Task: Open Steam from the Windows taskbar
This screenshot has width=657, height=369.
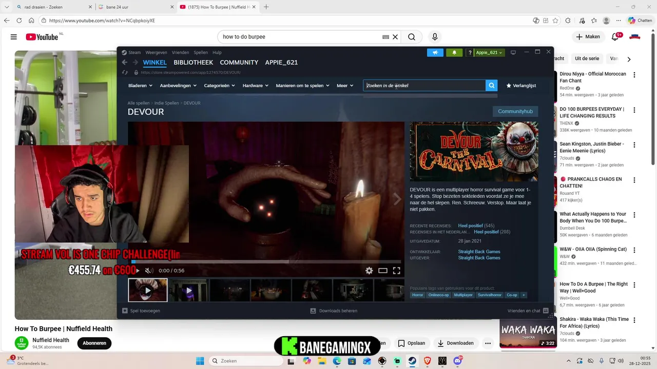Action: 412,361
